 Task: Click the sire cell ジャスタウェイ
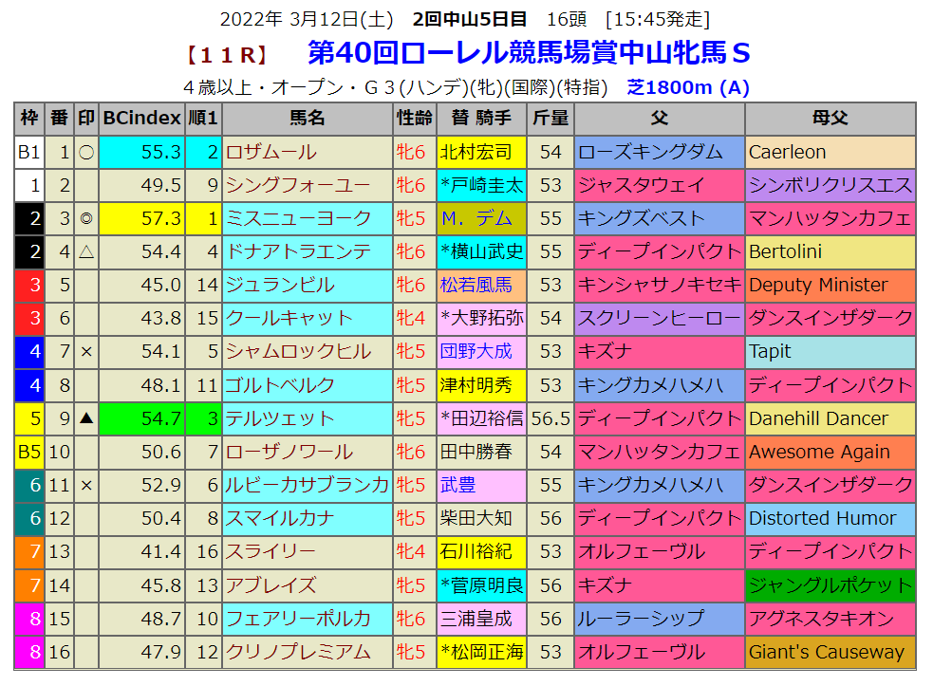click(642, 185)
